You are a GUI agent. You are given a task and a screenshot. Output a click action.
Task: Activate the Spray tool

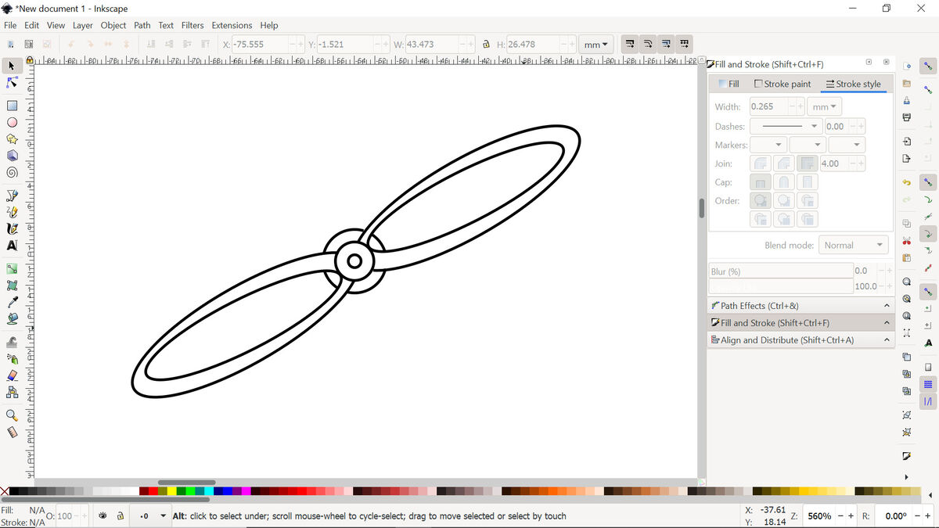[x=12, y=359]
